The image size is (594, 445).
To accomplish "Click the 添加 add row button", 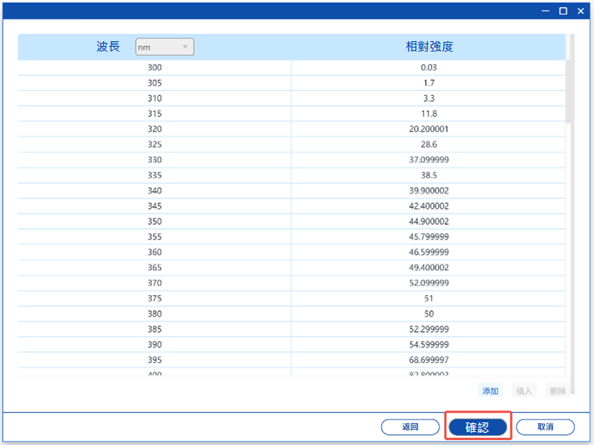I will click(491, 391).
